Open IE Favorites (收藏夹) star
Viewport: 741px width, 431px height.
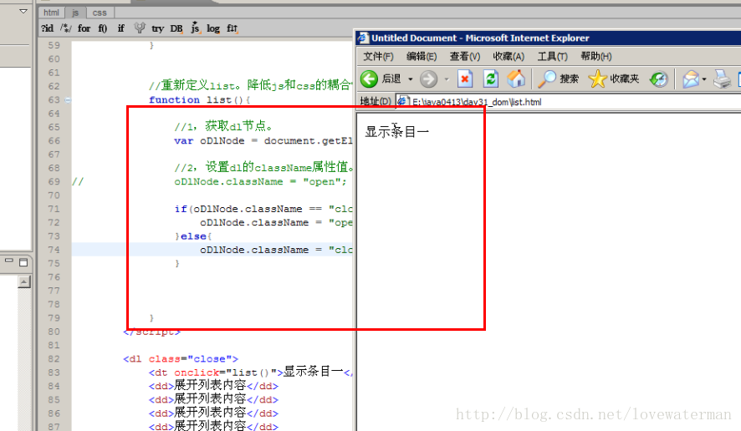point(614,79)
